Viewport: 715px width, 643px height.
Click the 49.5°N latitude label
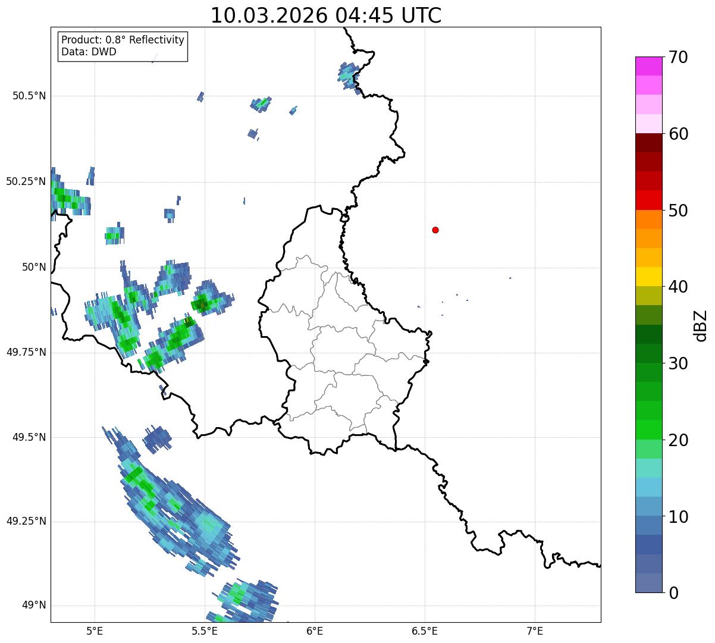[29, 437]
